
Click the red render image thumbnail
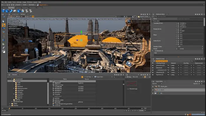click(x=132, y=83)
